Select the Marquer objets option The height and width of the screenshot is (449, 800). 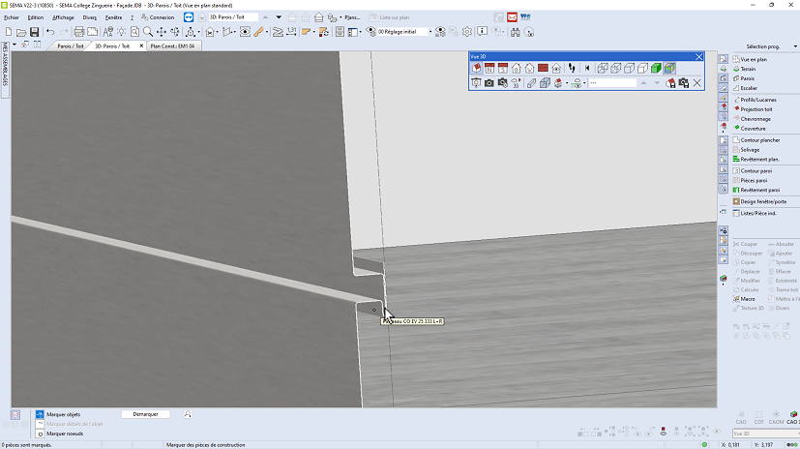coord(63,414)
